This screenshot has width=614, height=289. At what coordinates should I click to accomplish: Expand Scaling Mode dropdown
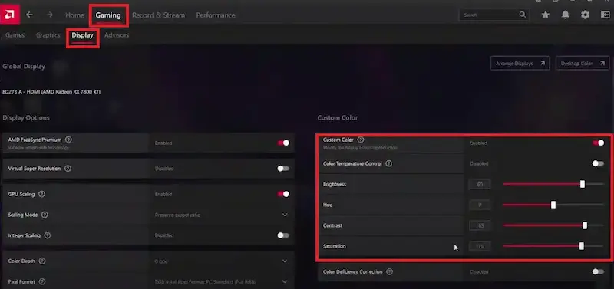point(285,215)
